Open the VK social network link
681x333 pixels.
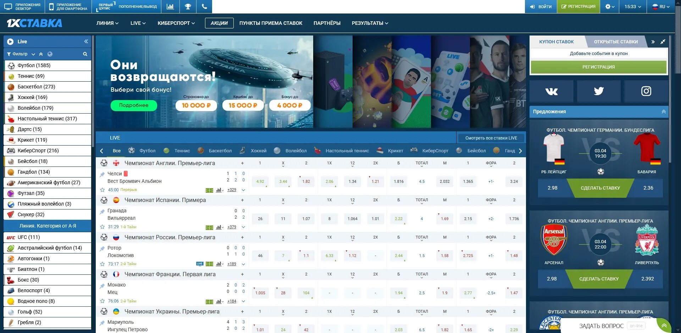551,91
